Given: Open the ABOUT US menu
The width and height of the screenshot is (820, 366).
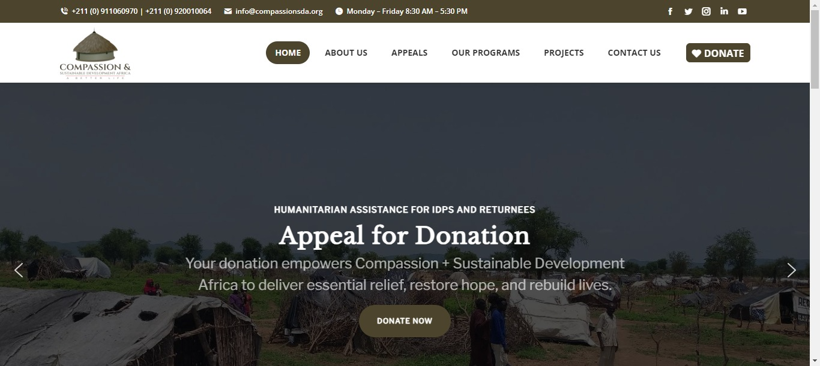Looking at the screenshot, I should [x=346, y=53].
